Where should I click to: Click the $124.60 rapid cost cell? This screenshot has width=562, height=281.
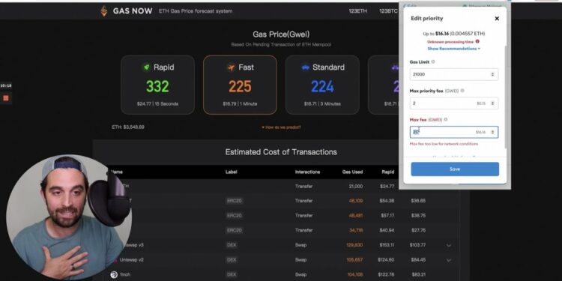387,260
